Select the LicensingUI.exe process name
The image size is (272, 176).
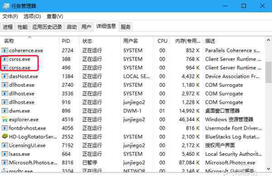pyautogui.click(x=27, y=146)
